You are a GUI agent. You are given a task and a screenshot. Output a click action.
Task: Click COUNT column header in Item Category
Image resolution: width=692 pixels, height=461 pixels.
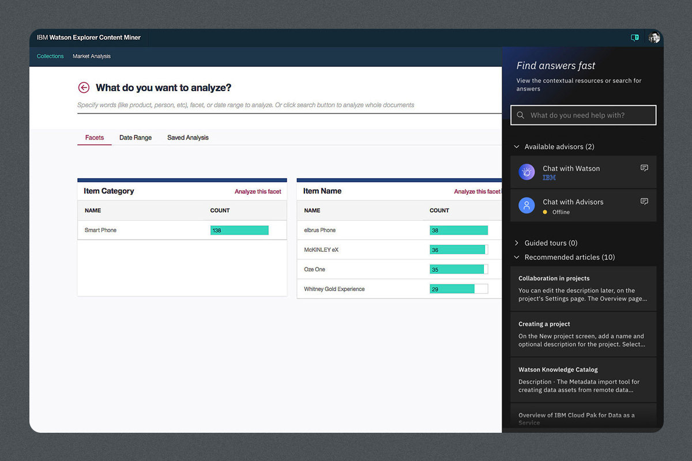[x=220, y=210]
